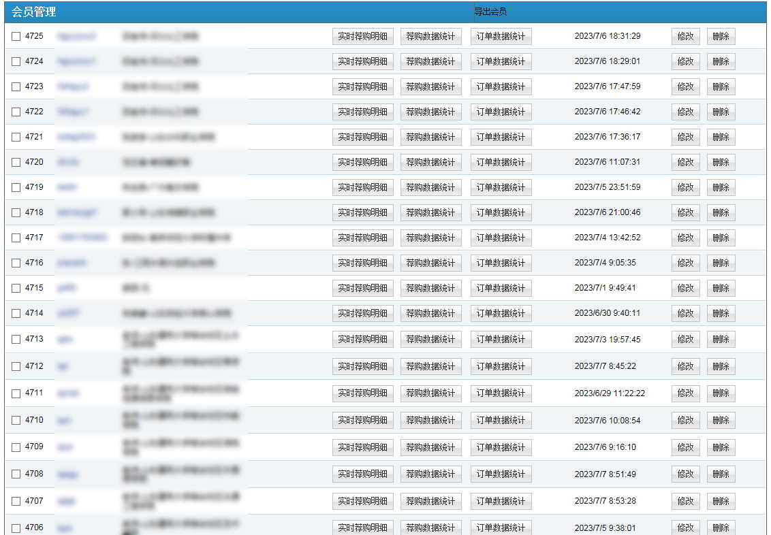Open the blurred username link of member 4712

63,366
